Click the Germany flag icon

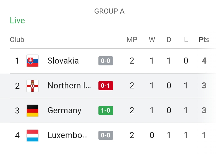click(33, 111)
